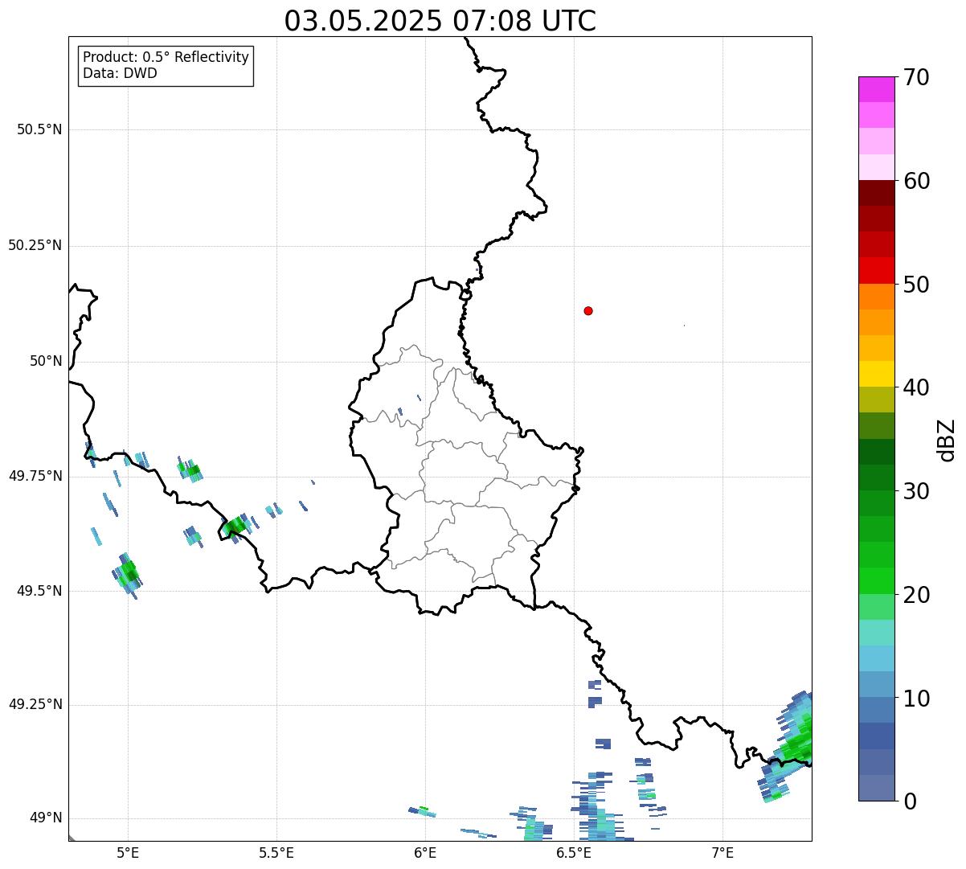
Task: Click the 49°N latitude label
Action: [45, 818]
